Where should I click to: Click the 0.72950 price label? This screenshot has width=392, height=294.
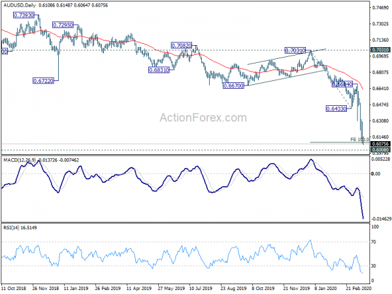(x=63, y=25)
